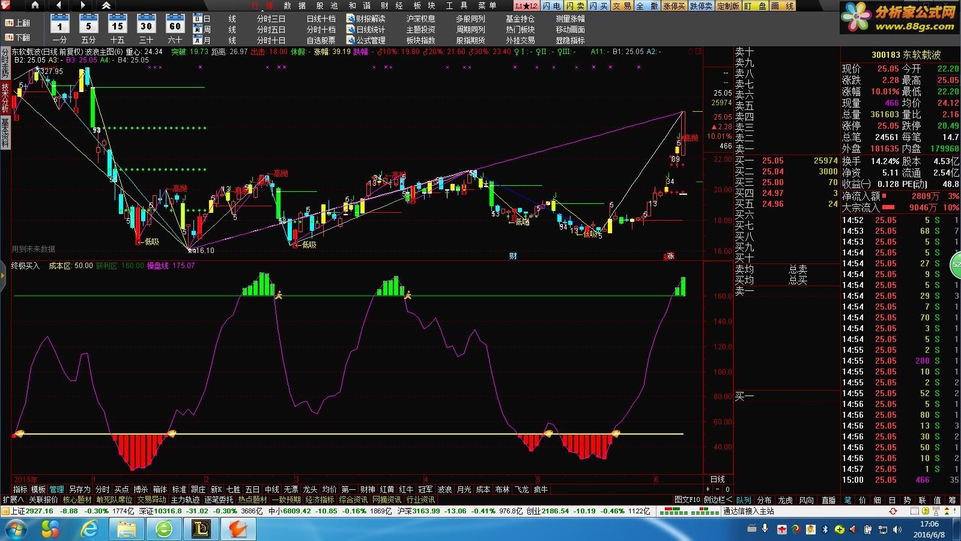This screenshot has width=961, height=541.
Task: Open the 股池 menu
Action: coord(327,5)
